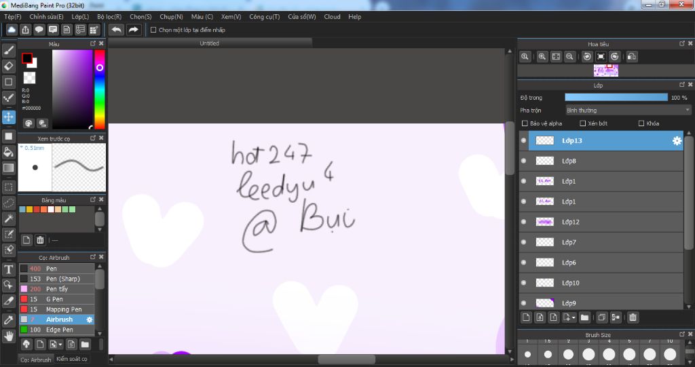
Task: Delete palette color with trash icon
Action: coord(40,240)
